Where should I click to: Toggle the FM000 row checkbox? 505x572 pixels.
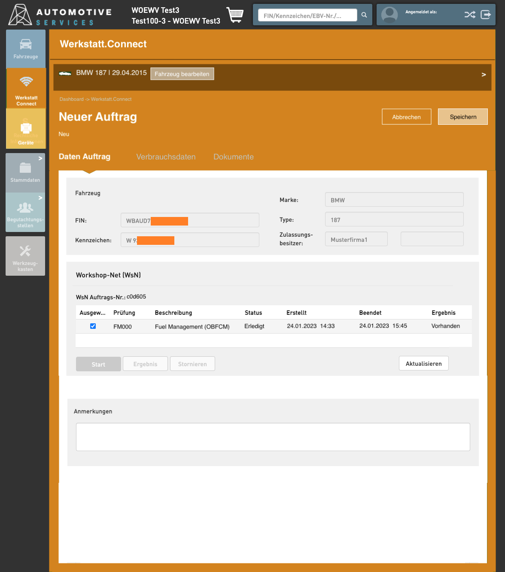coord(93,326)
